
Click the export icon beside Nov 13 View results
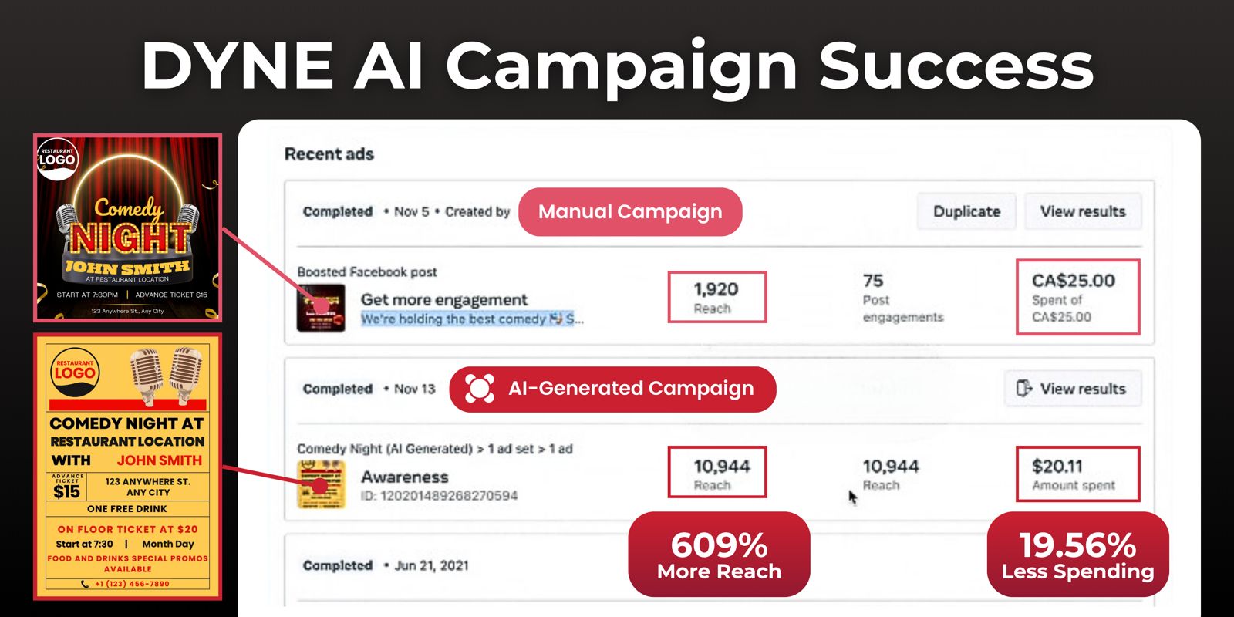coord(1023,389)
